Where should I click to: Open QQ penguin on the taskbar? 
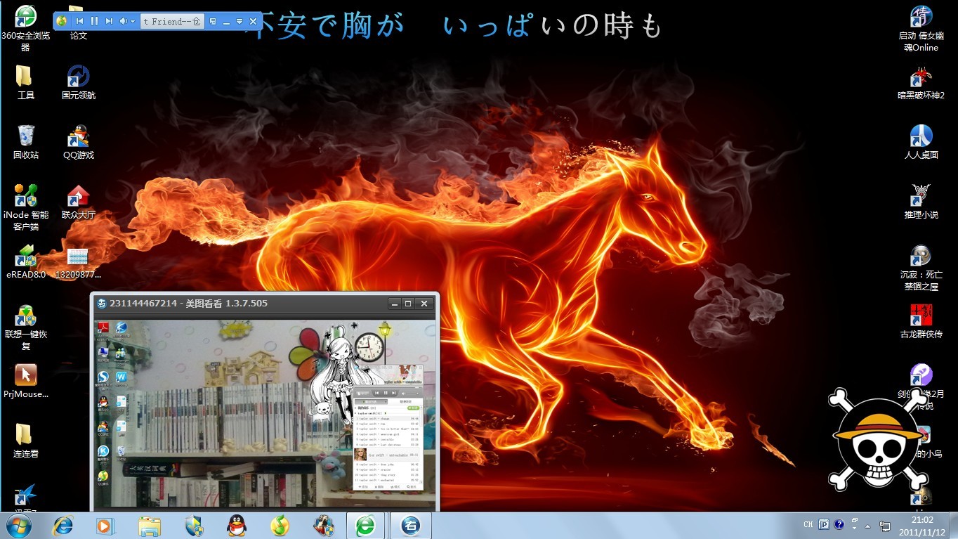point(237,526)
